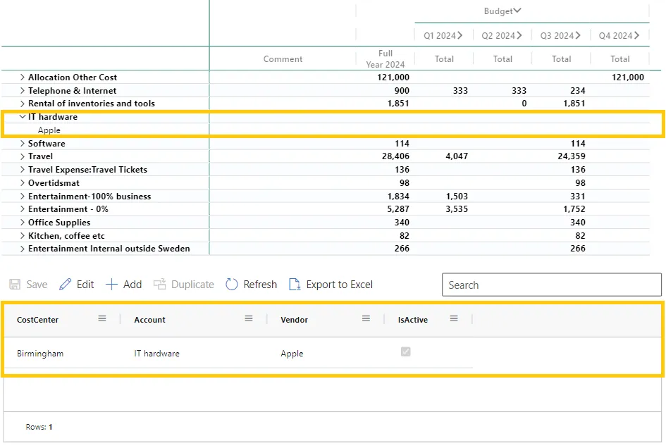Select Office Supplies full year value 340
The height and width of the screenshot is (448, 666).
point(402,223)
